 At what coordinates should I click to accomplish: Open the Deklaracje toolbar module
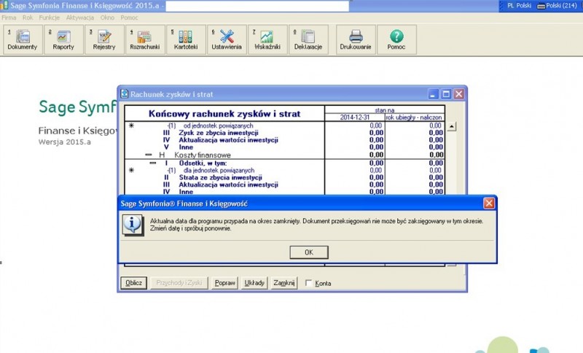308,40
